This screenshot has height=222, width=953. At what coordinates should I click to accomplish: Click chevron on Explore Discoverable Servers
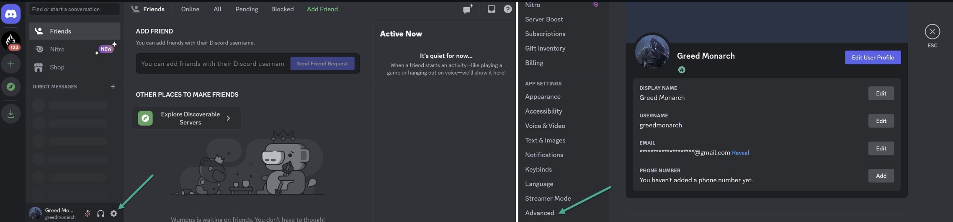(x=229, y=118)
